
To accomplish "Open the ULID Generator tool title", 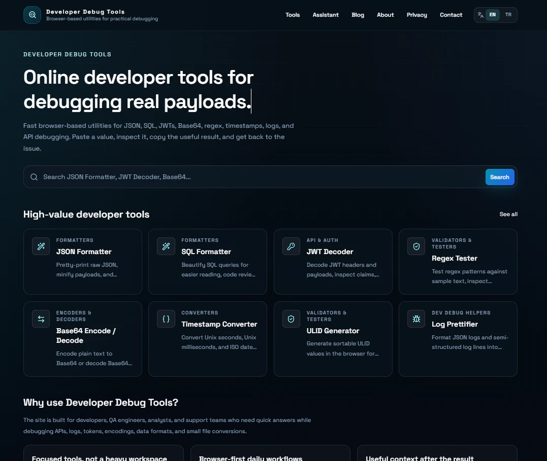I will [333, 331].
